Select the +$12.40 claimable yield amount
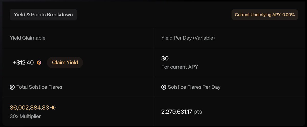This screenshot has width=307, height=127. click(23, 63)
